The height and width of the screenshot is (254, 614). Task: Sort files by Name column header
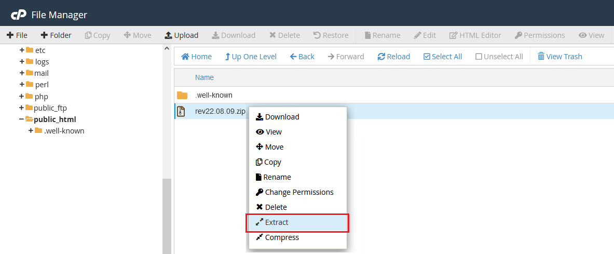click(204, 77)
